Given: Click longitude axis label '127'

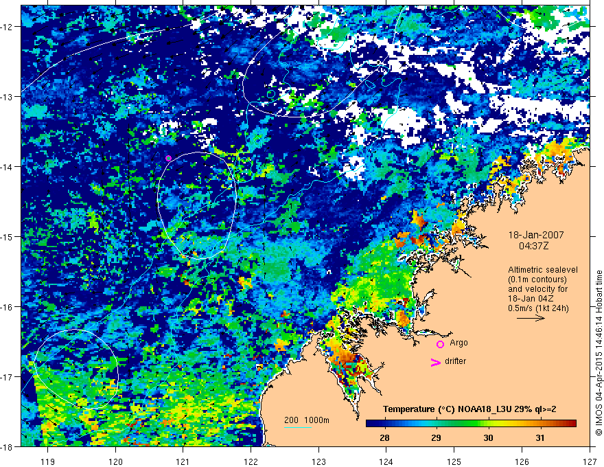Looking at the screenshot, I should [x=590, y=462].
